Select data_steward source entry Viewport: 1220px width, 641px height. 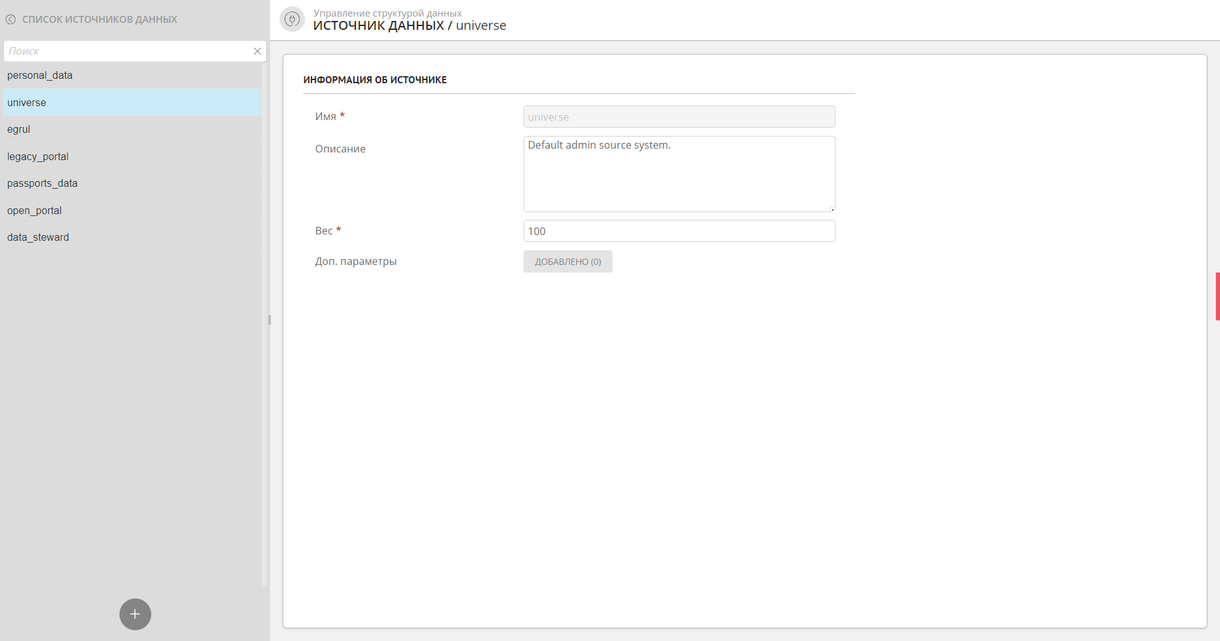tap(132, 238)
